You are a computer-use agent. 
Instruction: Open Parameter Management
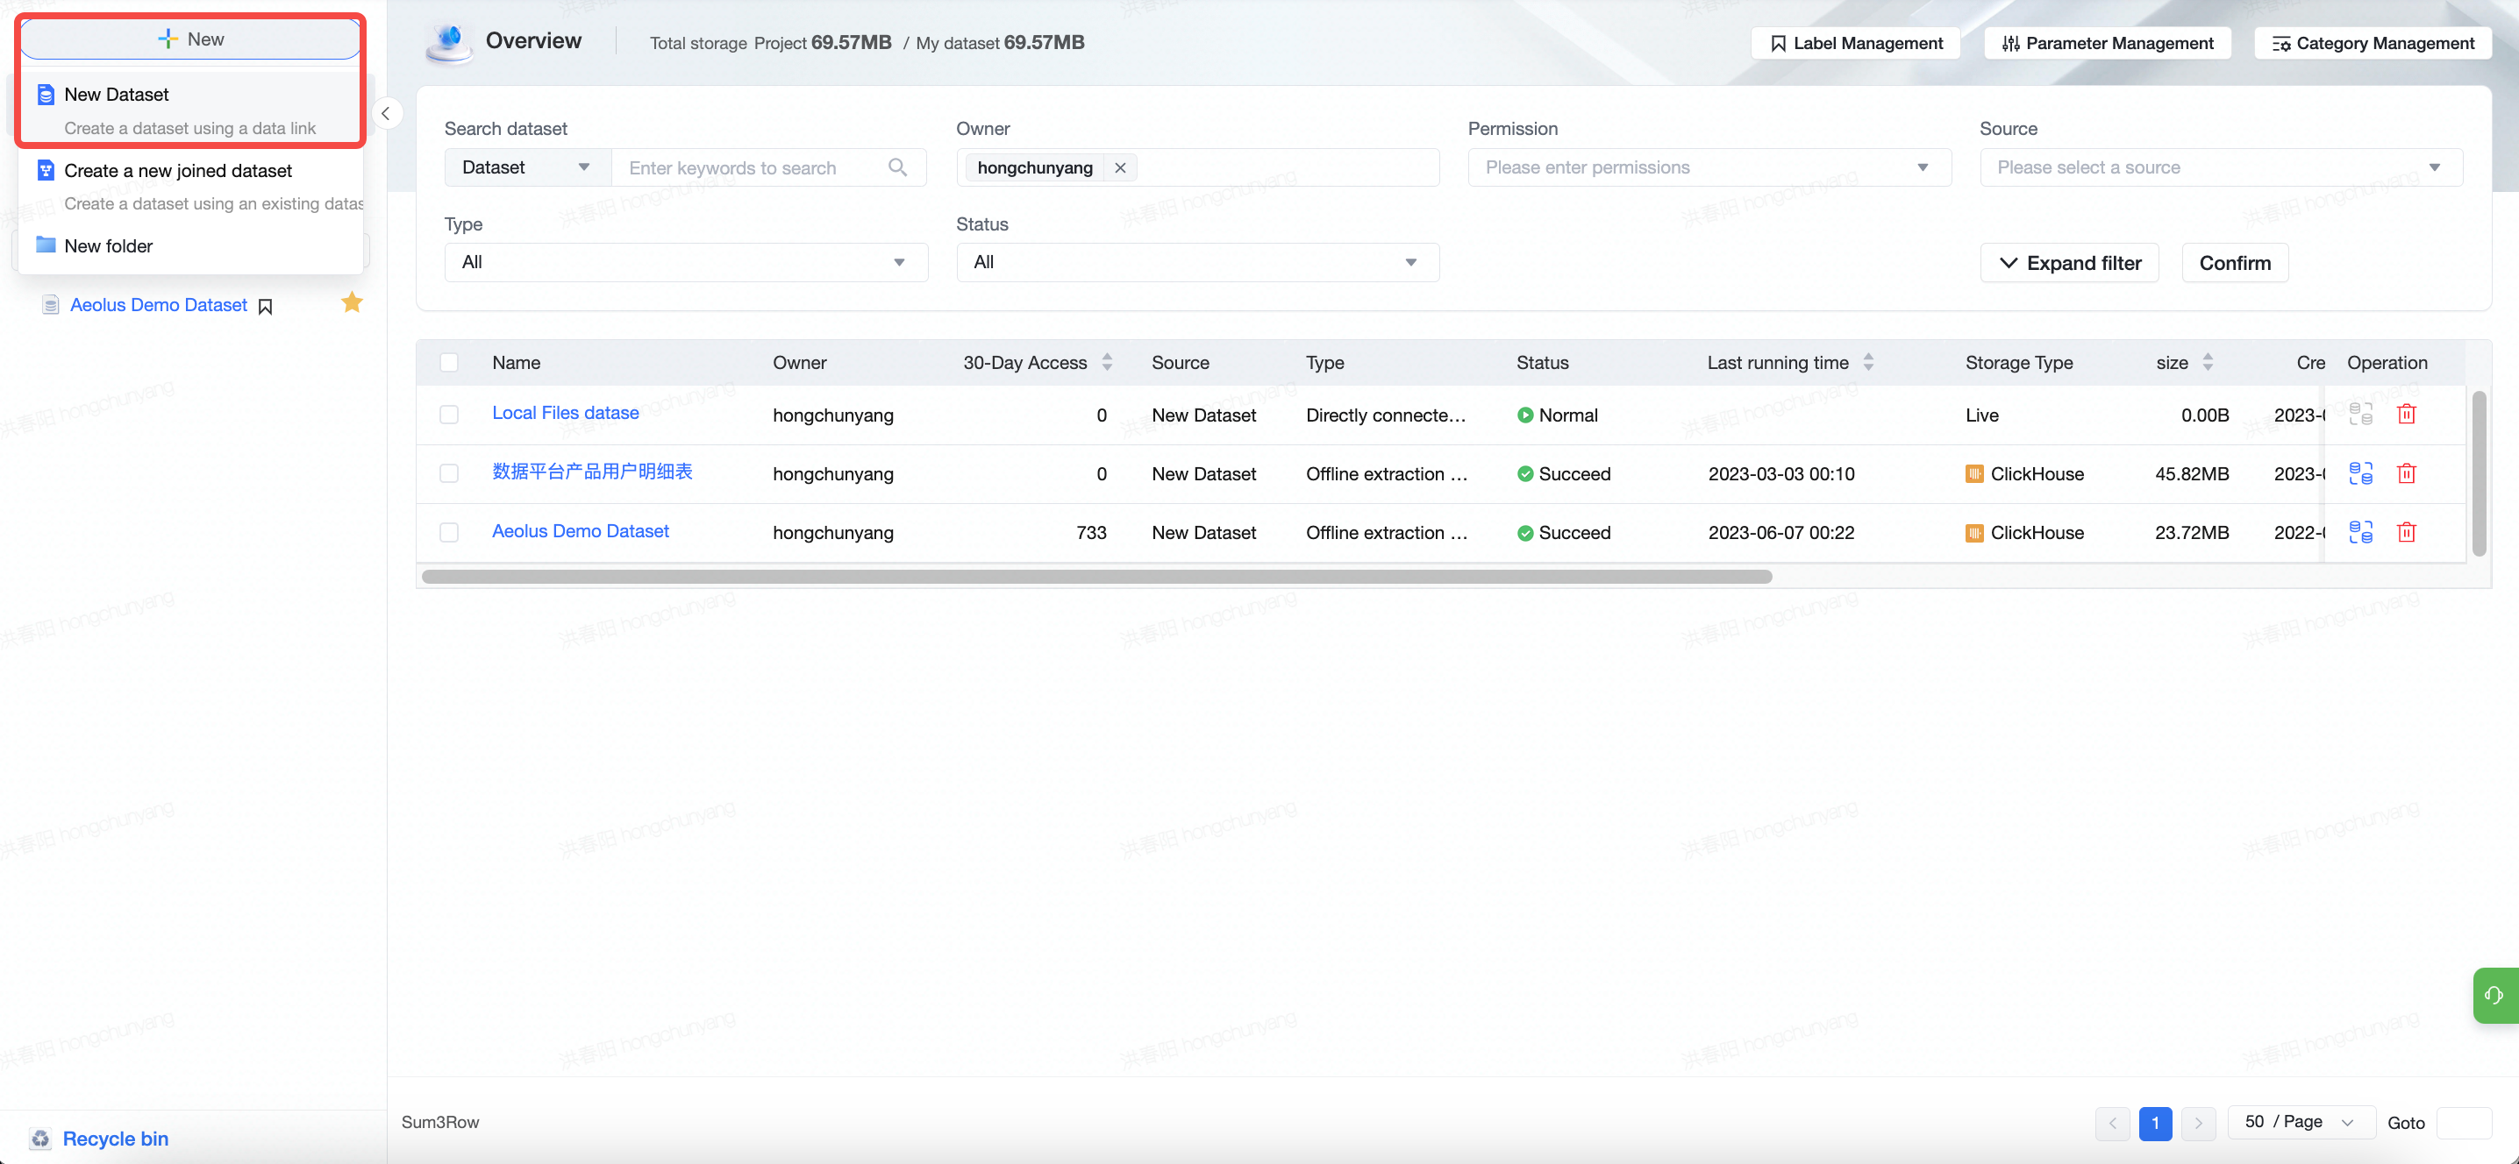tap(2108, 43)
